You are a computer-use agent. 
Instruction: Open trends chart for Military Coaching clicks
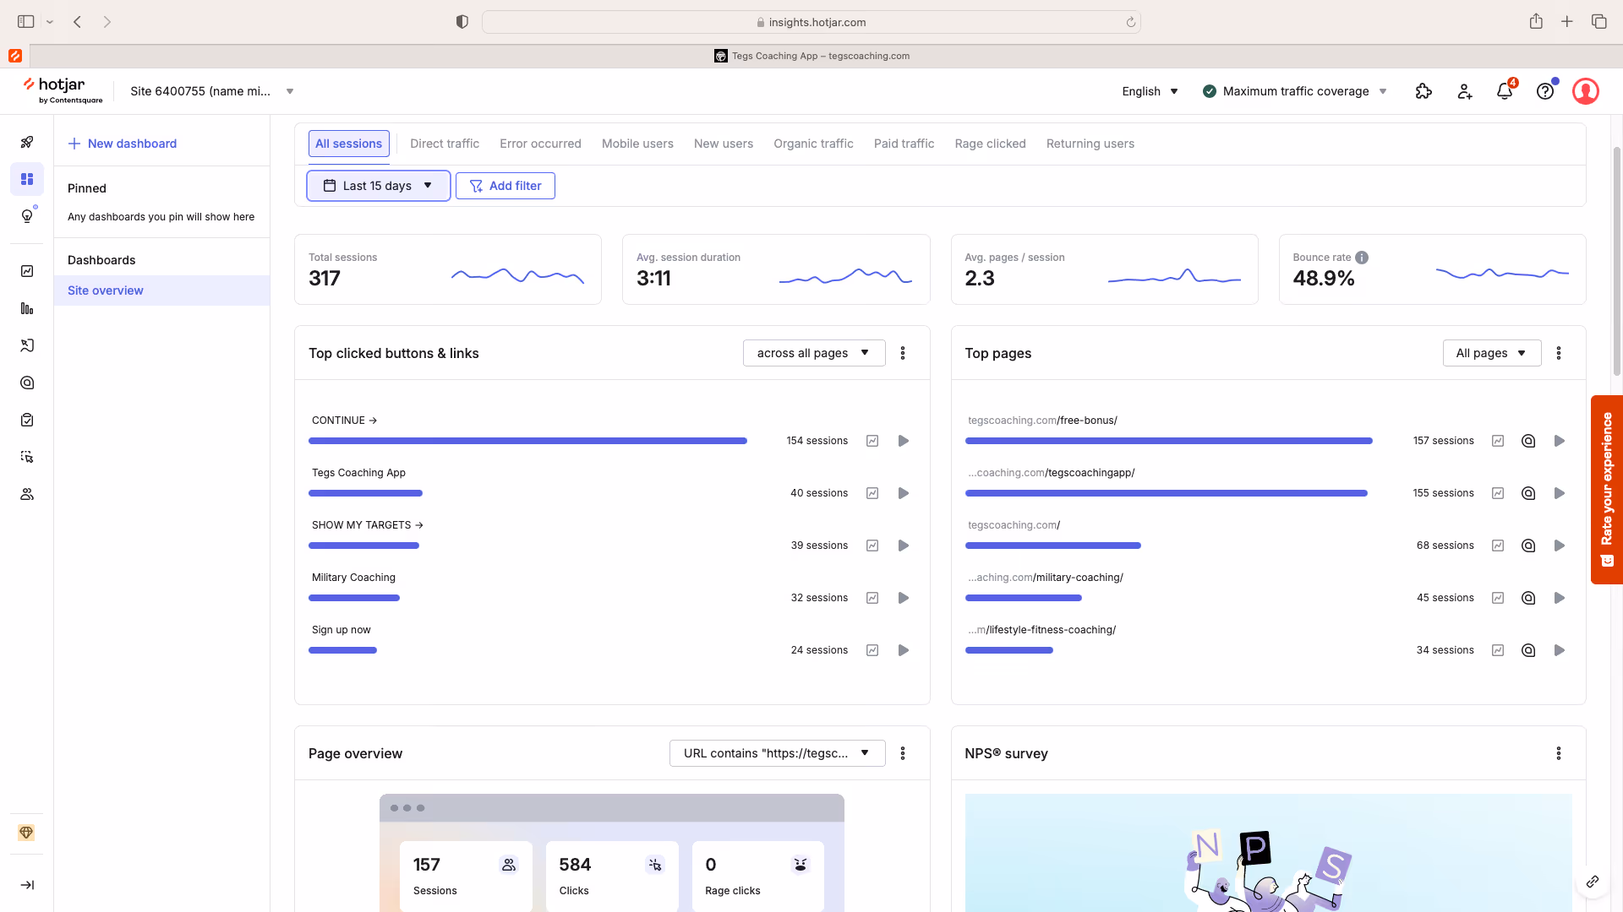(872, 598)
